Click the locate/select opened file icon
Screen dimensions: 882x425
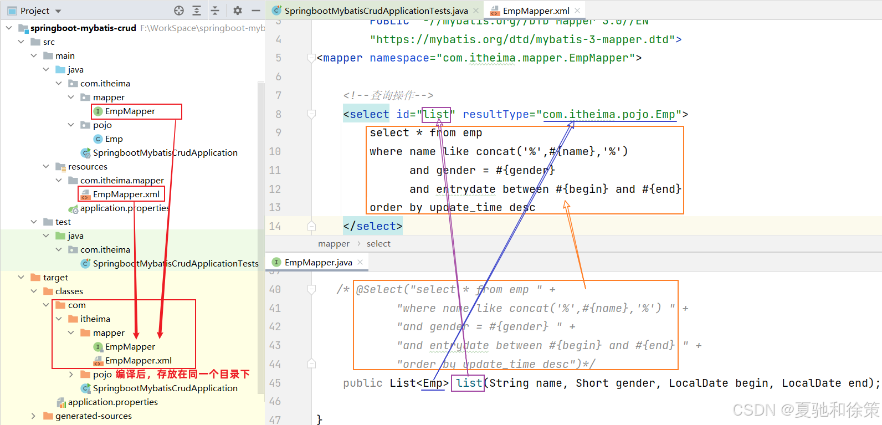pos(179,11)
